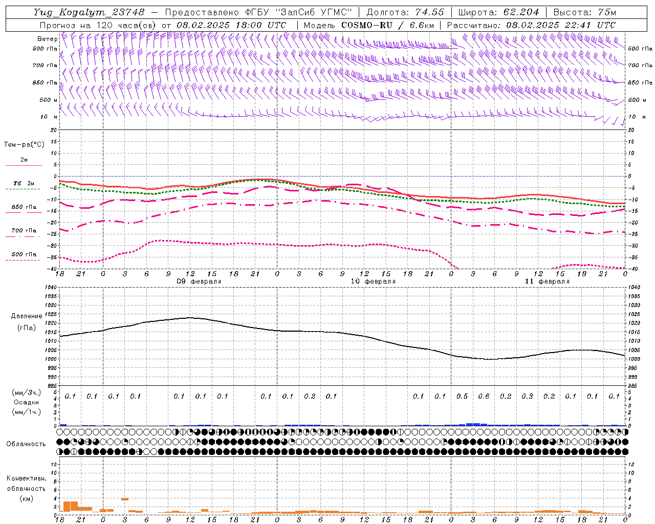The image size is (655, 524).
Task: Click the 500 м wind level label on left
Action: coord(49,100)
